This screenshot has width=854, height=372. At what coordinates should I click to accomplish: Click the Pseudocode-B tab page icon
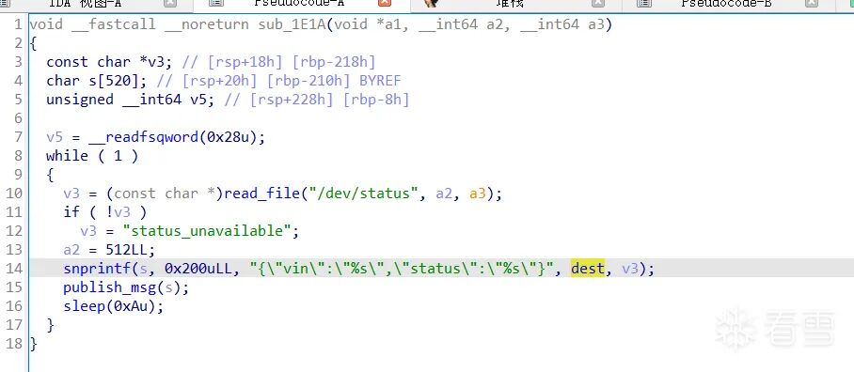[x=643, y=3]
